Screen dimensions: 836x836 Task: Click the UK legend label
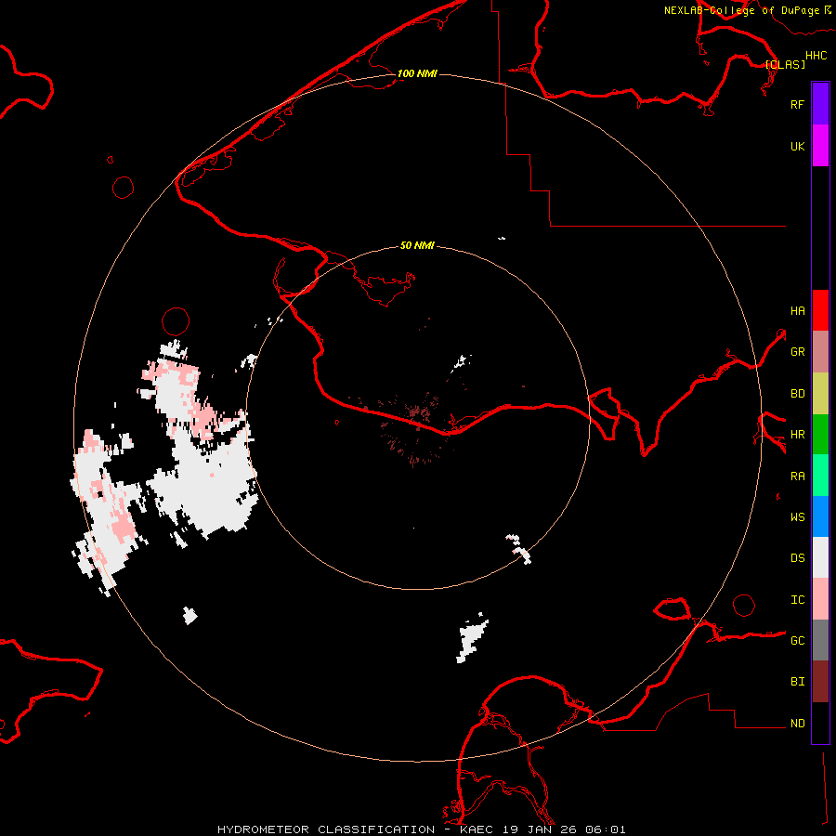click(x=797, y=146)
